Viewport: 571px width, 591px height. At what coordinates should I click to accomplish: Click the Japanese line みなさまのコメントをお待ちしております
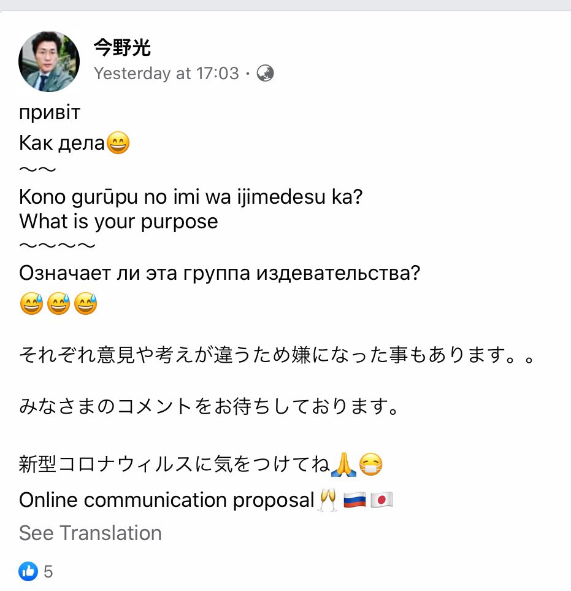(209, 406)
